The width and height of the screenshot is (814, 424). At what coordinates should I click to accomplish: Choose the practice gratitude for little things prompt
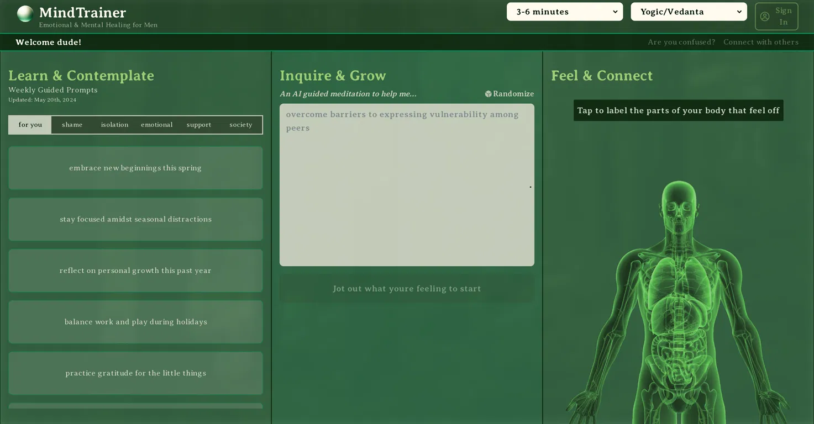[x=135, y=373]
